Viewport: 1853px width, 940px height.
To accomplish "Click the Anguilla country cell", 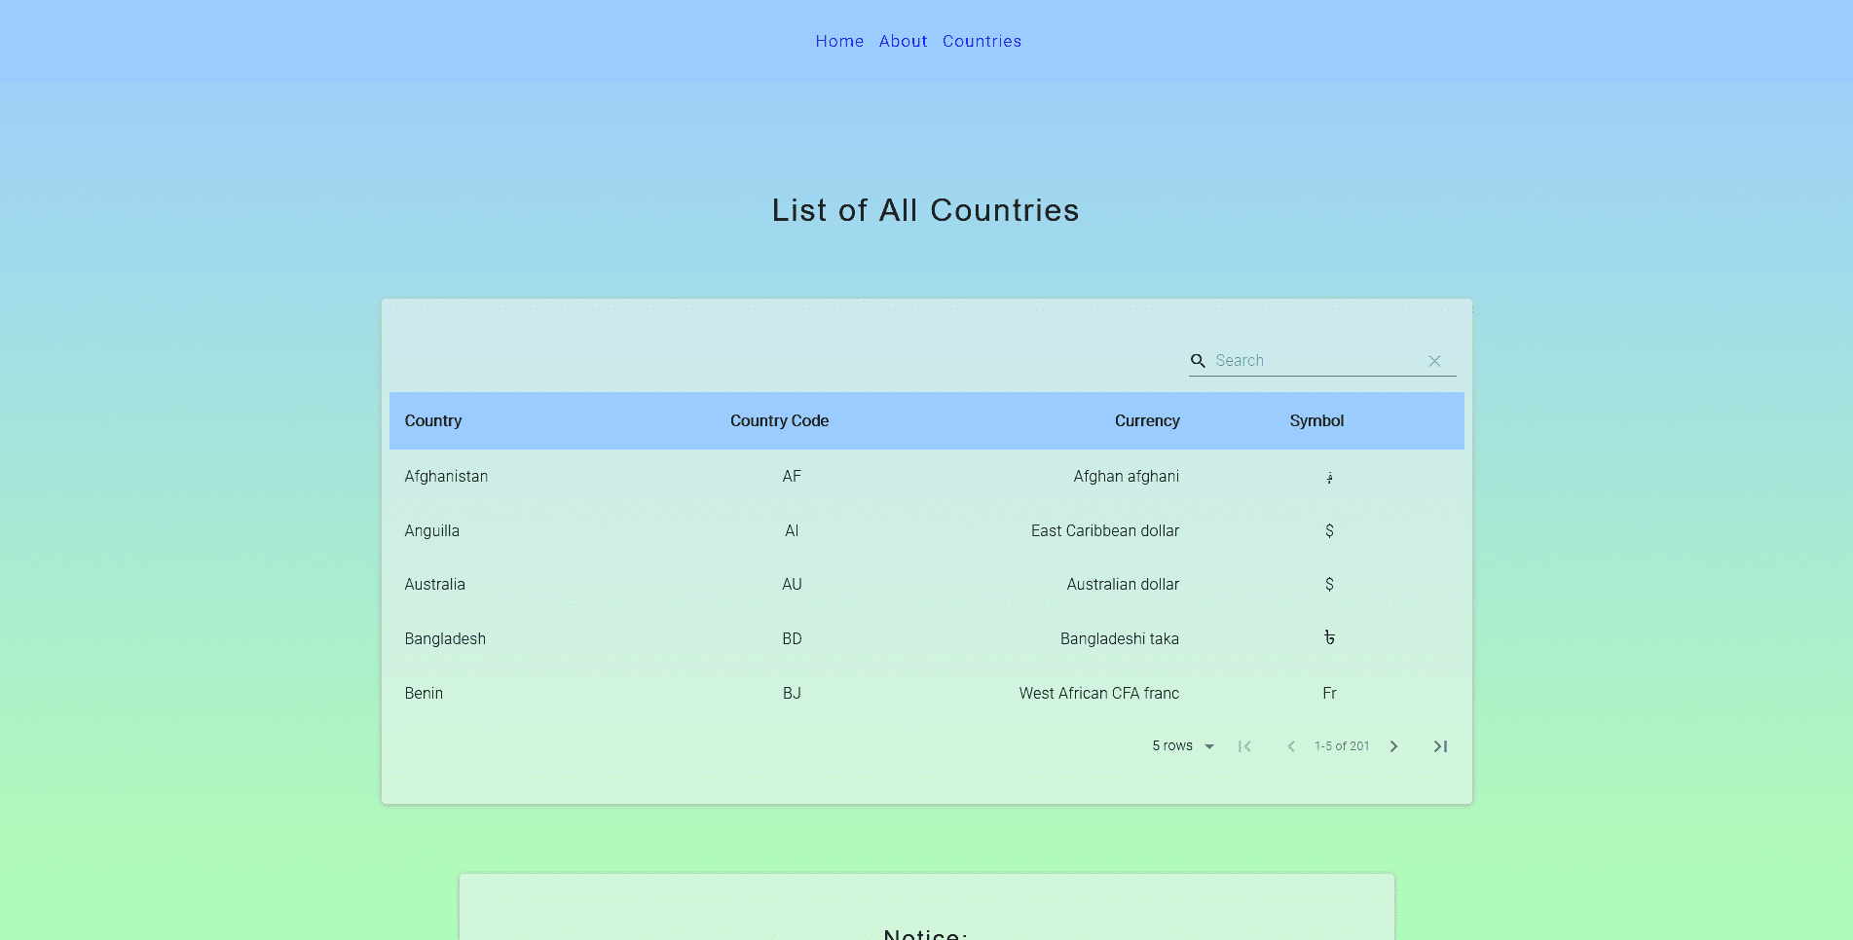I will pos(431,531).
